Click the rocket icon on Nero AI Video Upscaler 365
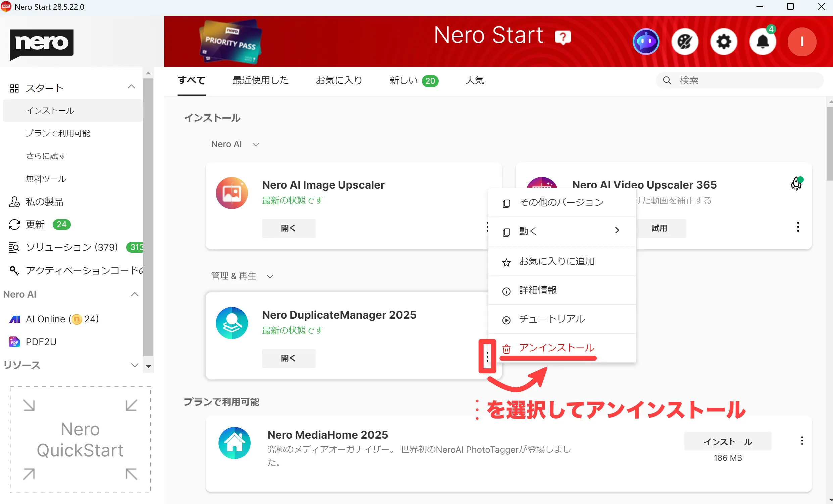Image resolution: width=833 pixels, height=504 pixels. click(797, 183)
